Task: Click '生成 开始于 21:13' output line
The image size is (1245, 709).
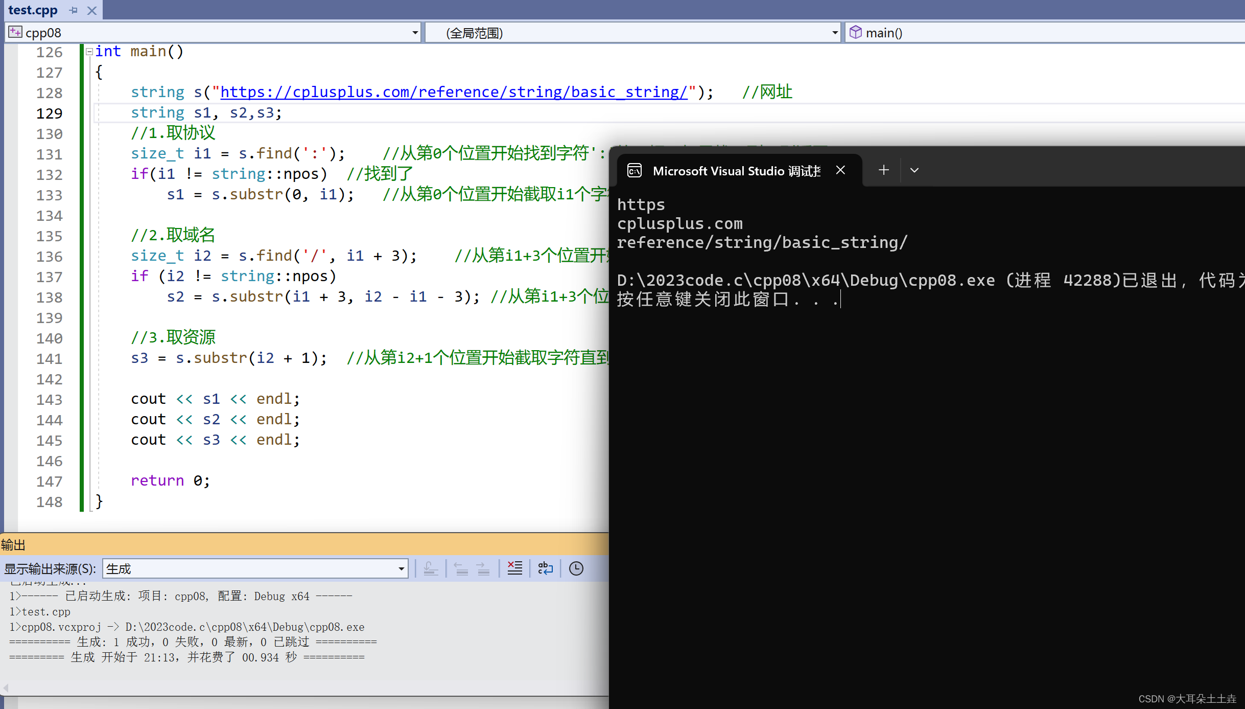Action: (187, 657)
